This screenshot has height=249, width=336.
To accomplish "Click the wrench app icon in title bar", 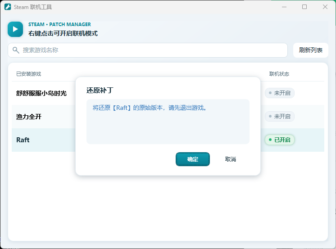I will click(8, 7).
